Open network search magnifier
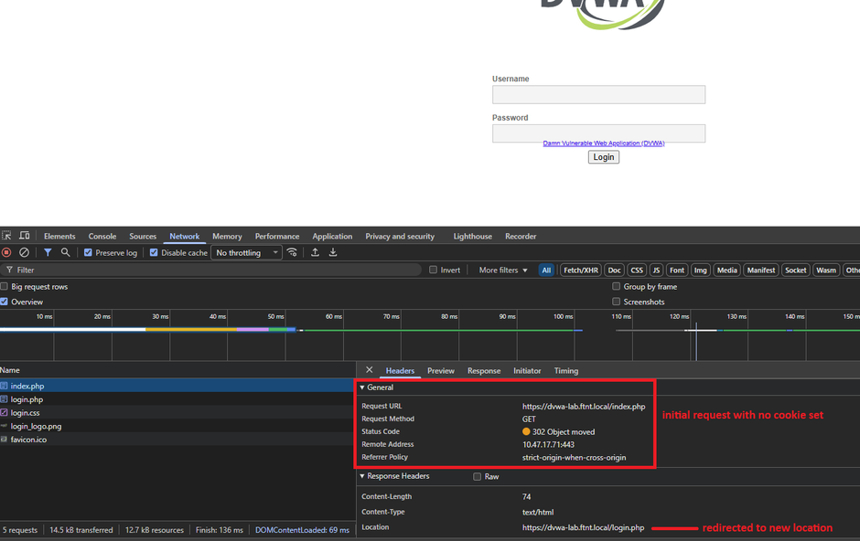This screenshot has height=541, width=860. pyautogui.click(x=66, y=253)
